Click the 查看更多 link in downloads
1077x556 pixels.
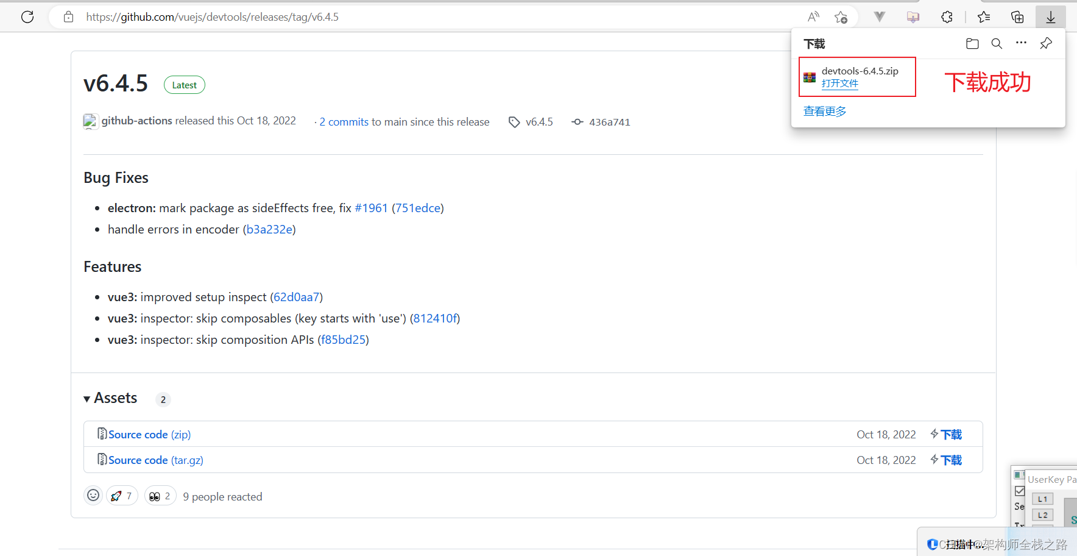(825, 111)
